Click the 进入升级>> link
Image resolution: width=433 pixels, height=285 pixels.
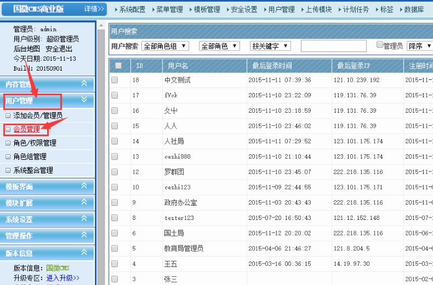tap(63, 278)
